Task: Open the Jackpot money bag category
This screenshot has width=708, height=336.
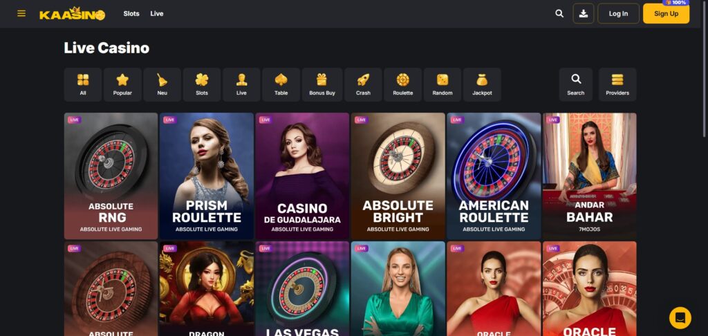Action: point(482,84)
